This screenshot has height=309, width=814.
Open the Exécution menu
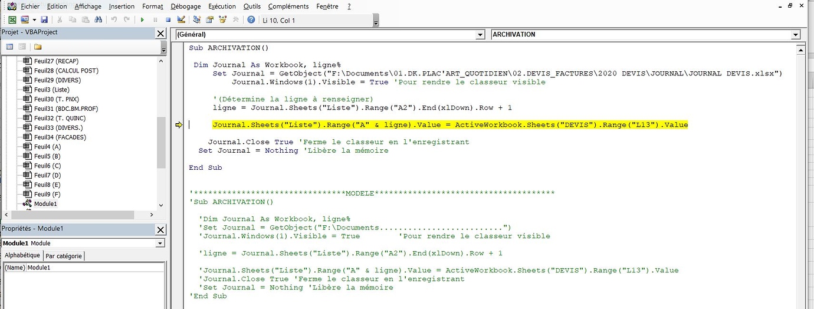[222, 6]
